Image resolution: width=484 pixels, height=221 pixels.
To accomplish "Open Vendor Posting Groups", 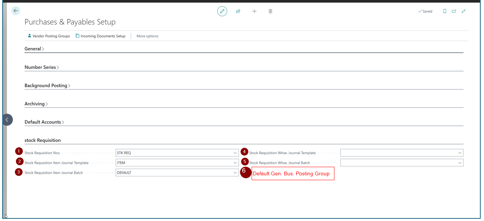I will [49, 36].
